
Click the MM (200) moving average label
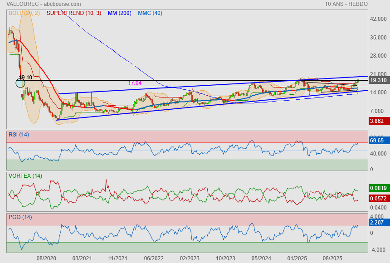point(119,13)
